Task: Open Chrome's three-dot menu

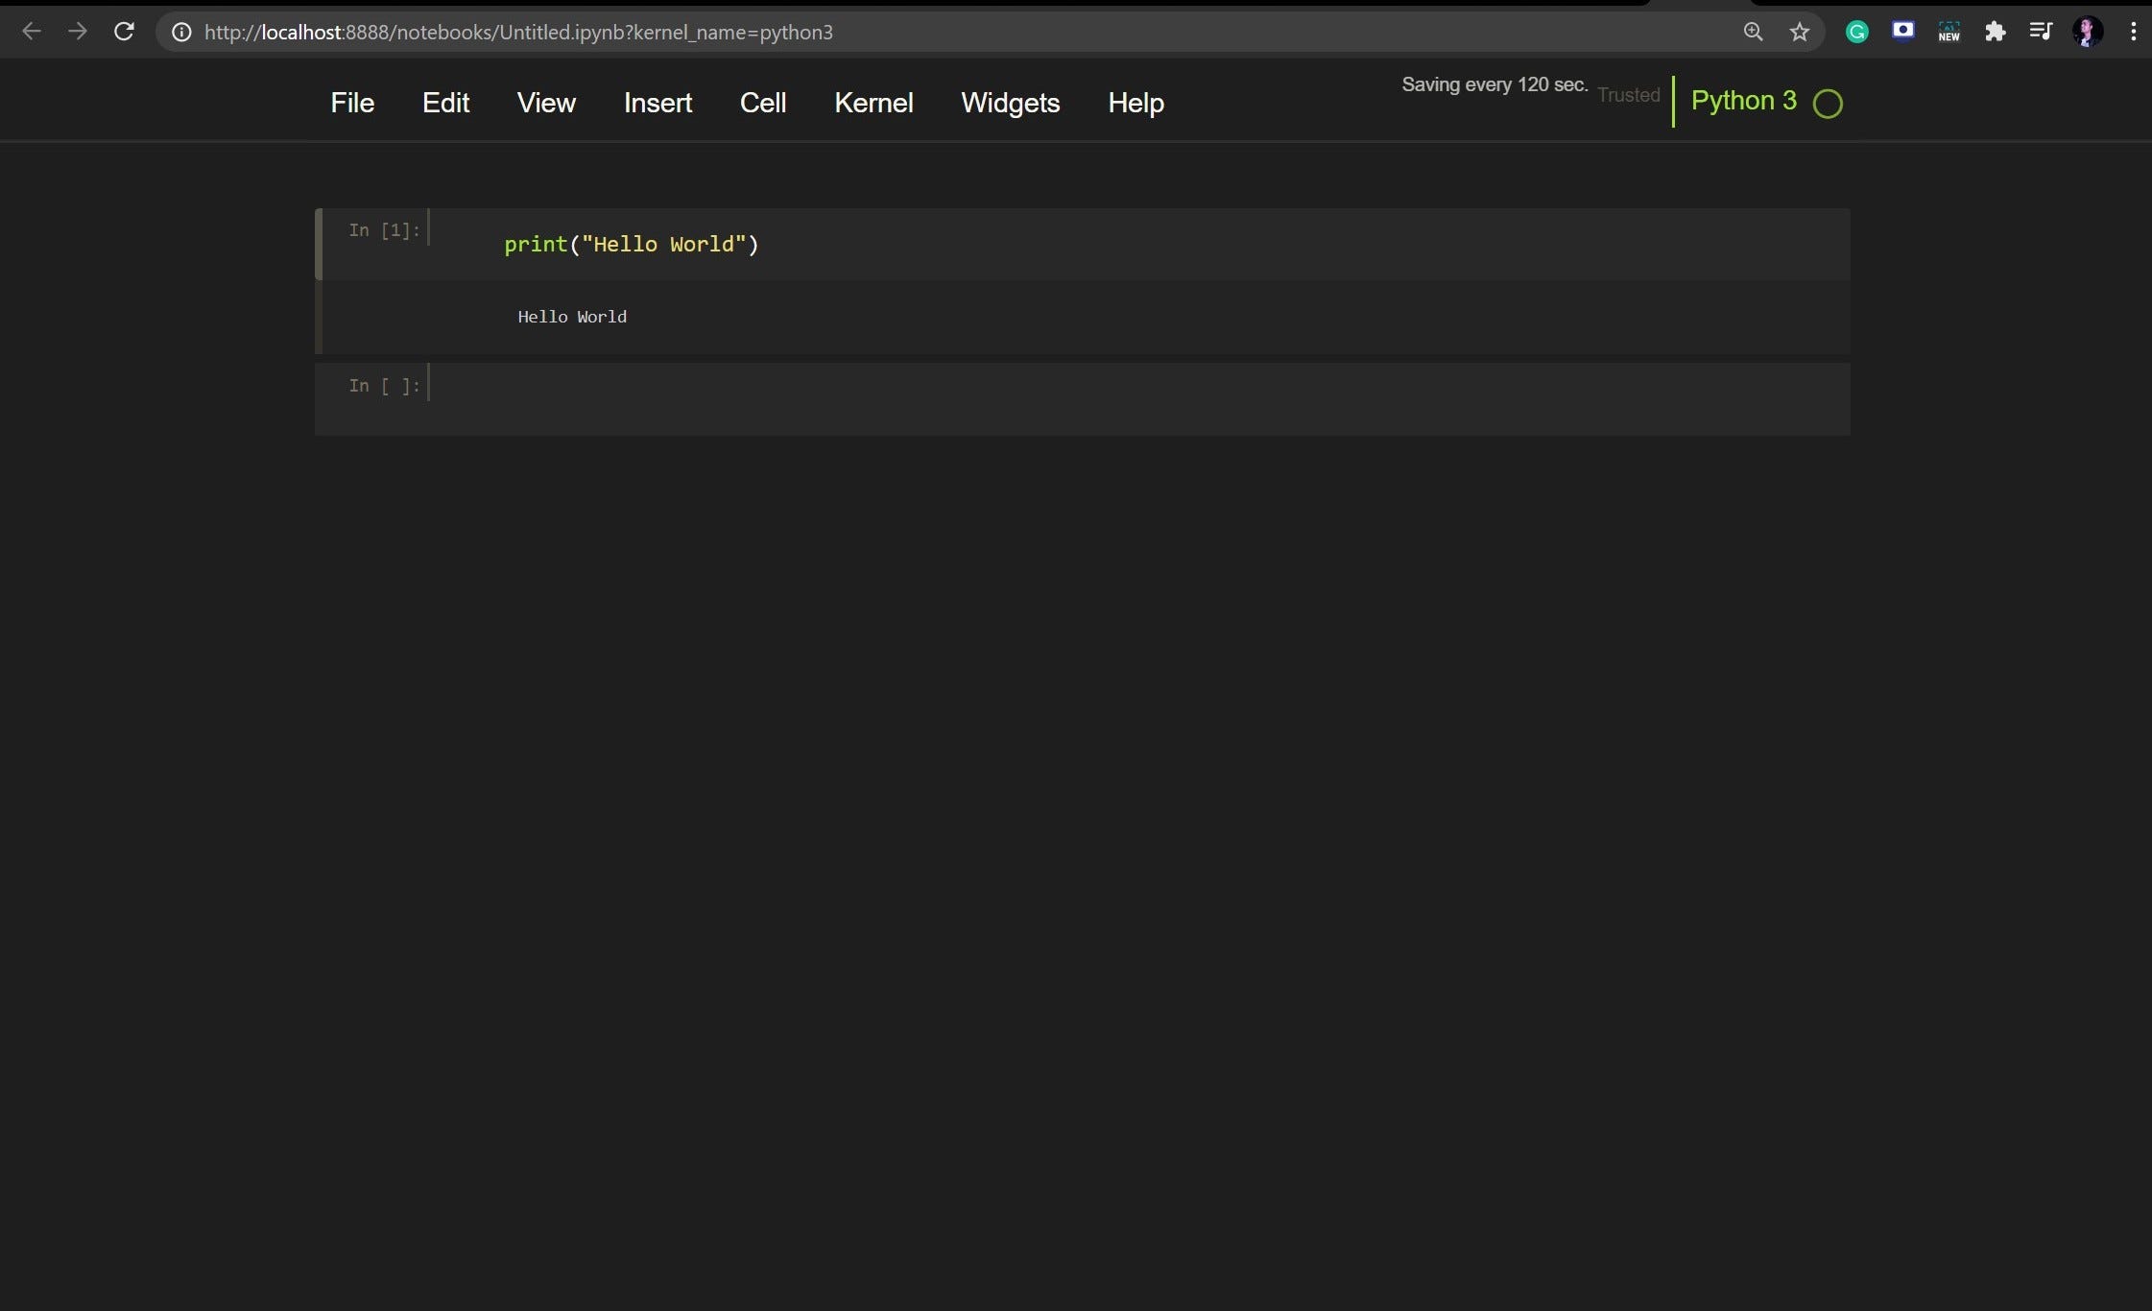Action: coord(2133,32)
